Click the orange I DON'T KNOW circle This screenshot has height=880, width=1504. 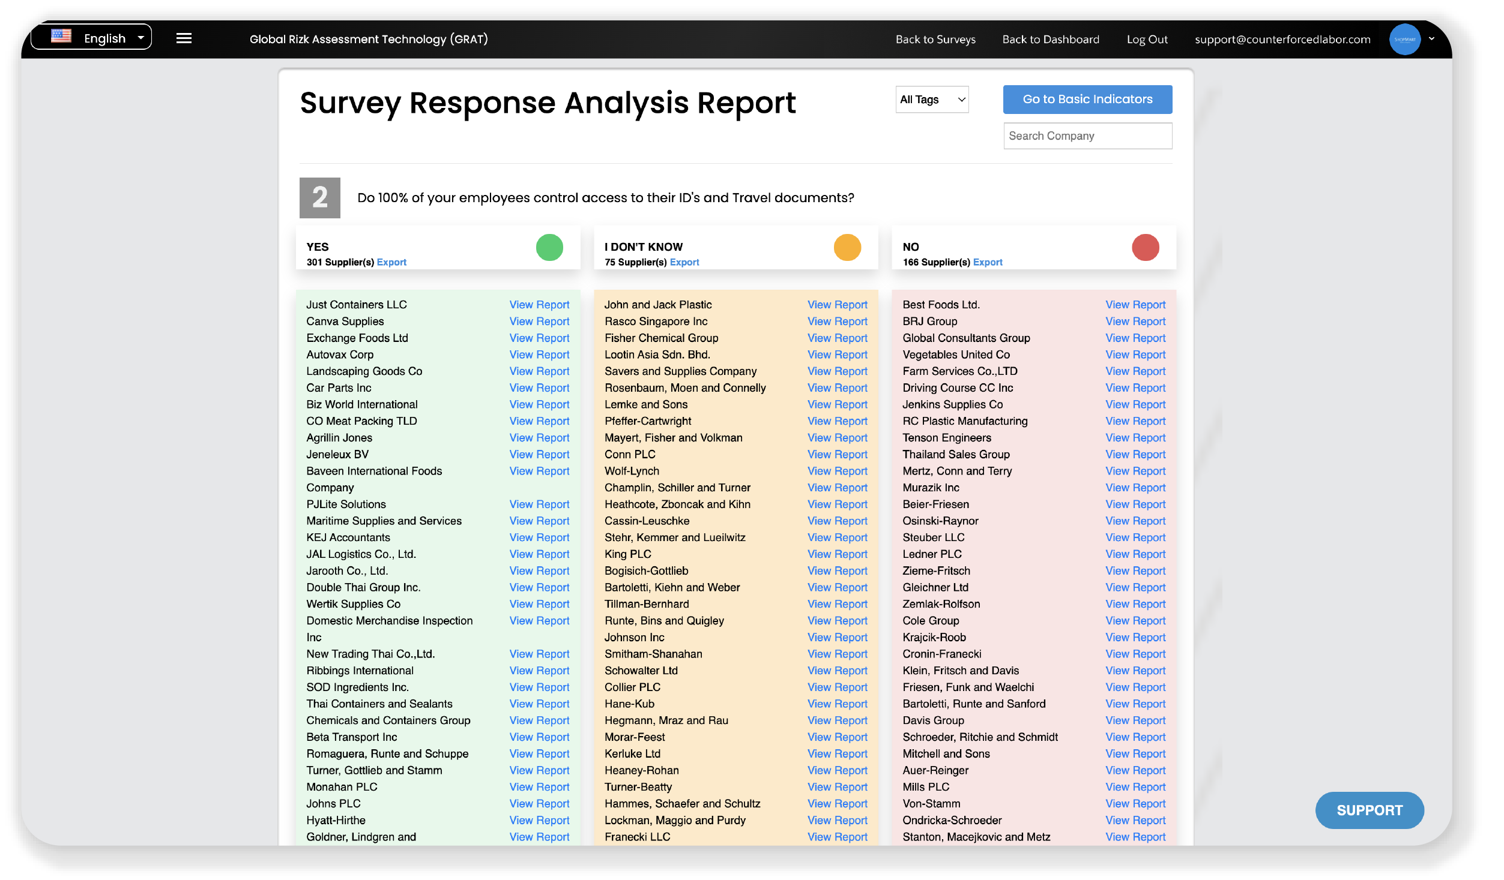pos(847,247)
